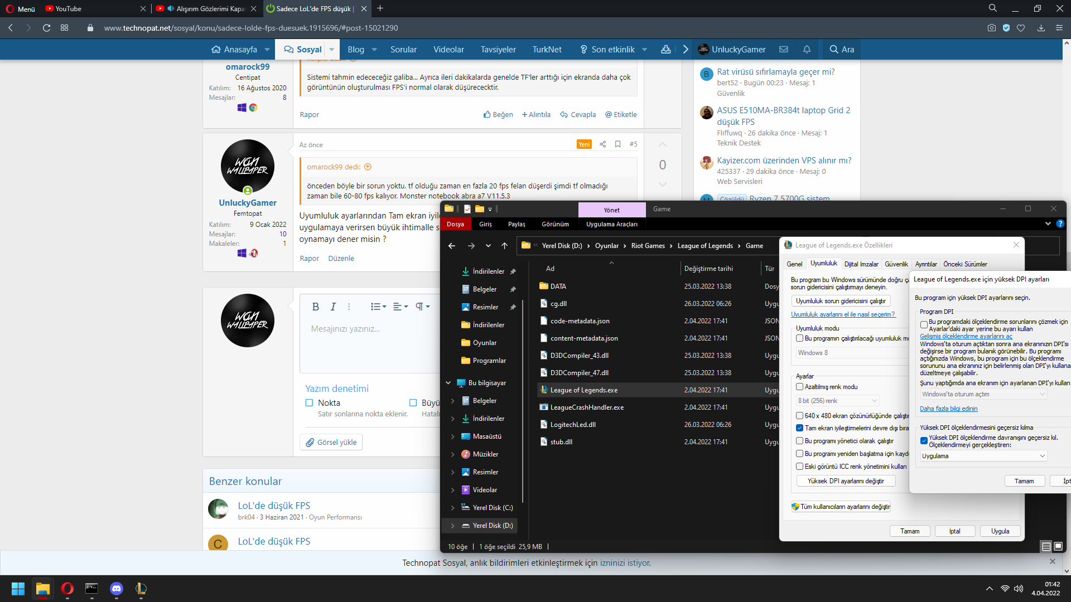Open the 'Görünüm' ribbon tab
Image resolution: width=1071 pixels, height=602 pixels.
tap(555, 224)
